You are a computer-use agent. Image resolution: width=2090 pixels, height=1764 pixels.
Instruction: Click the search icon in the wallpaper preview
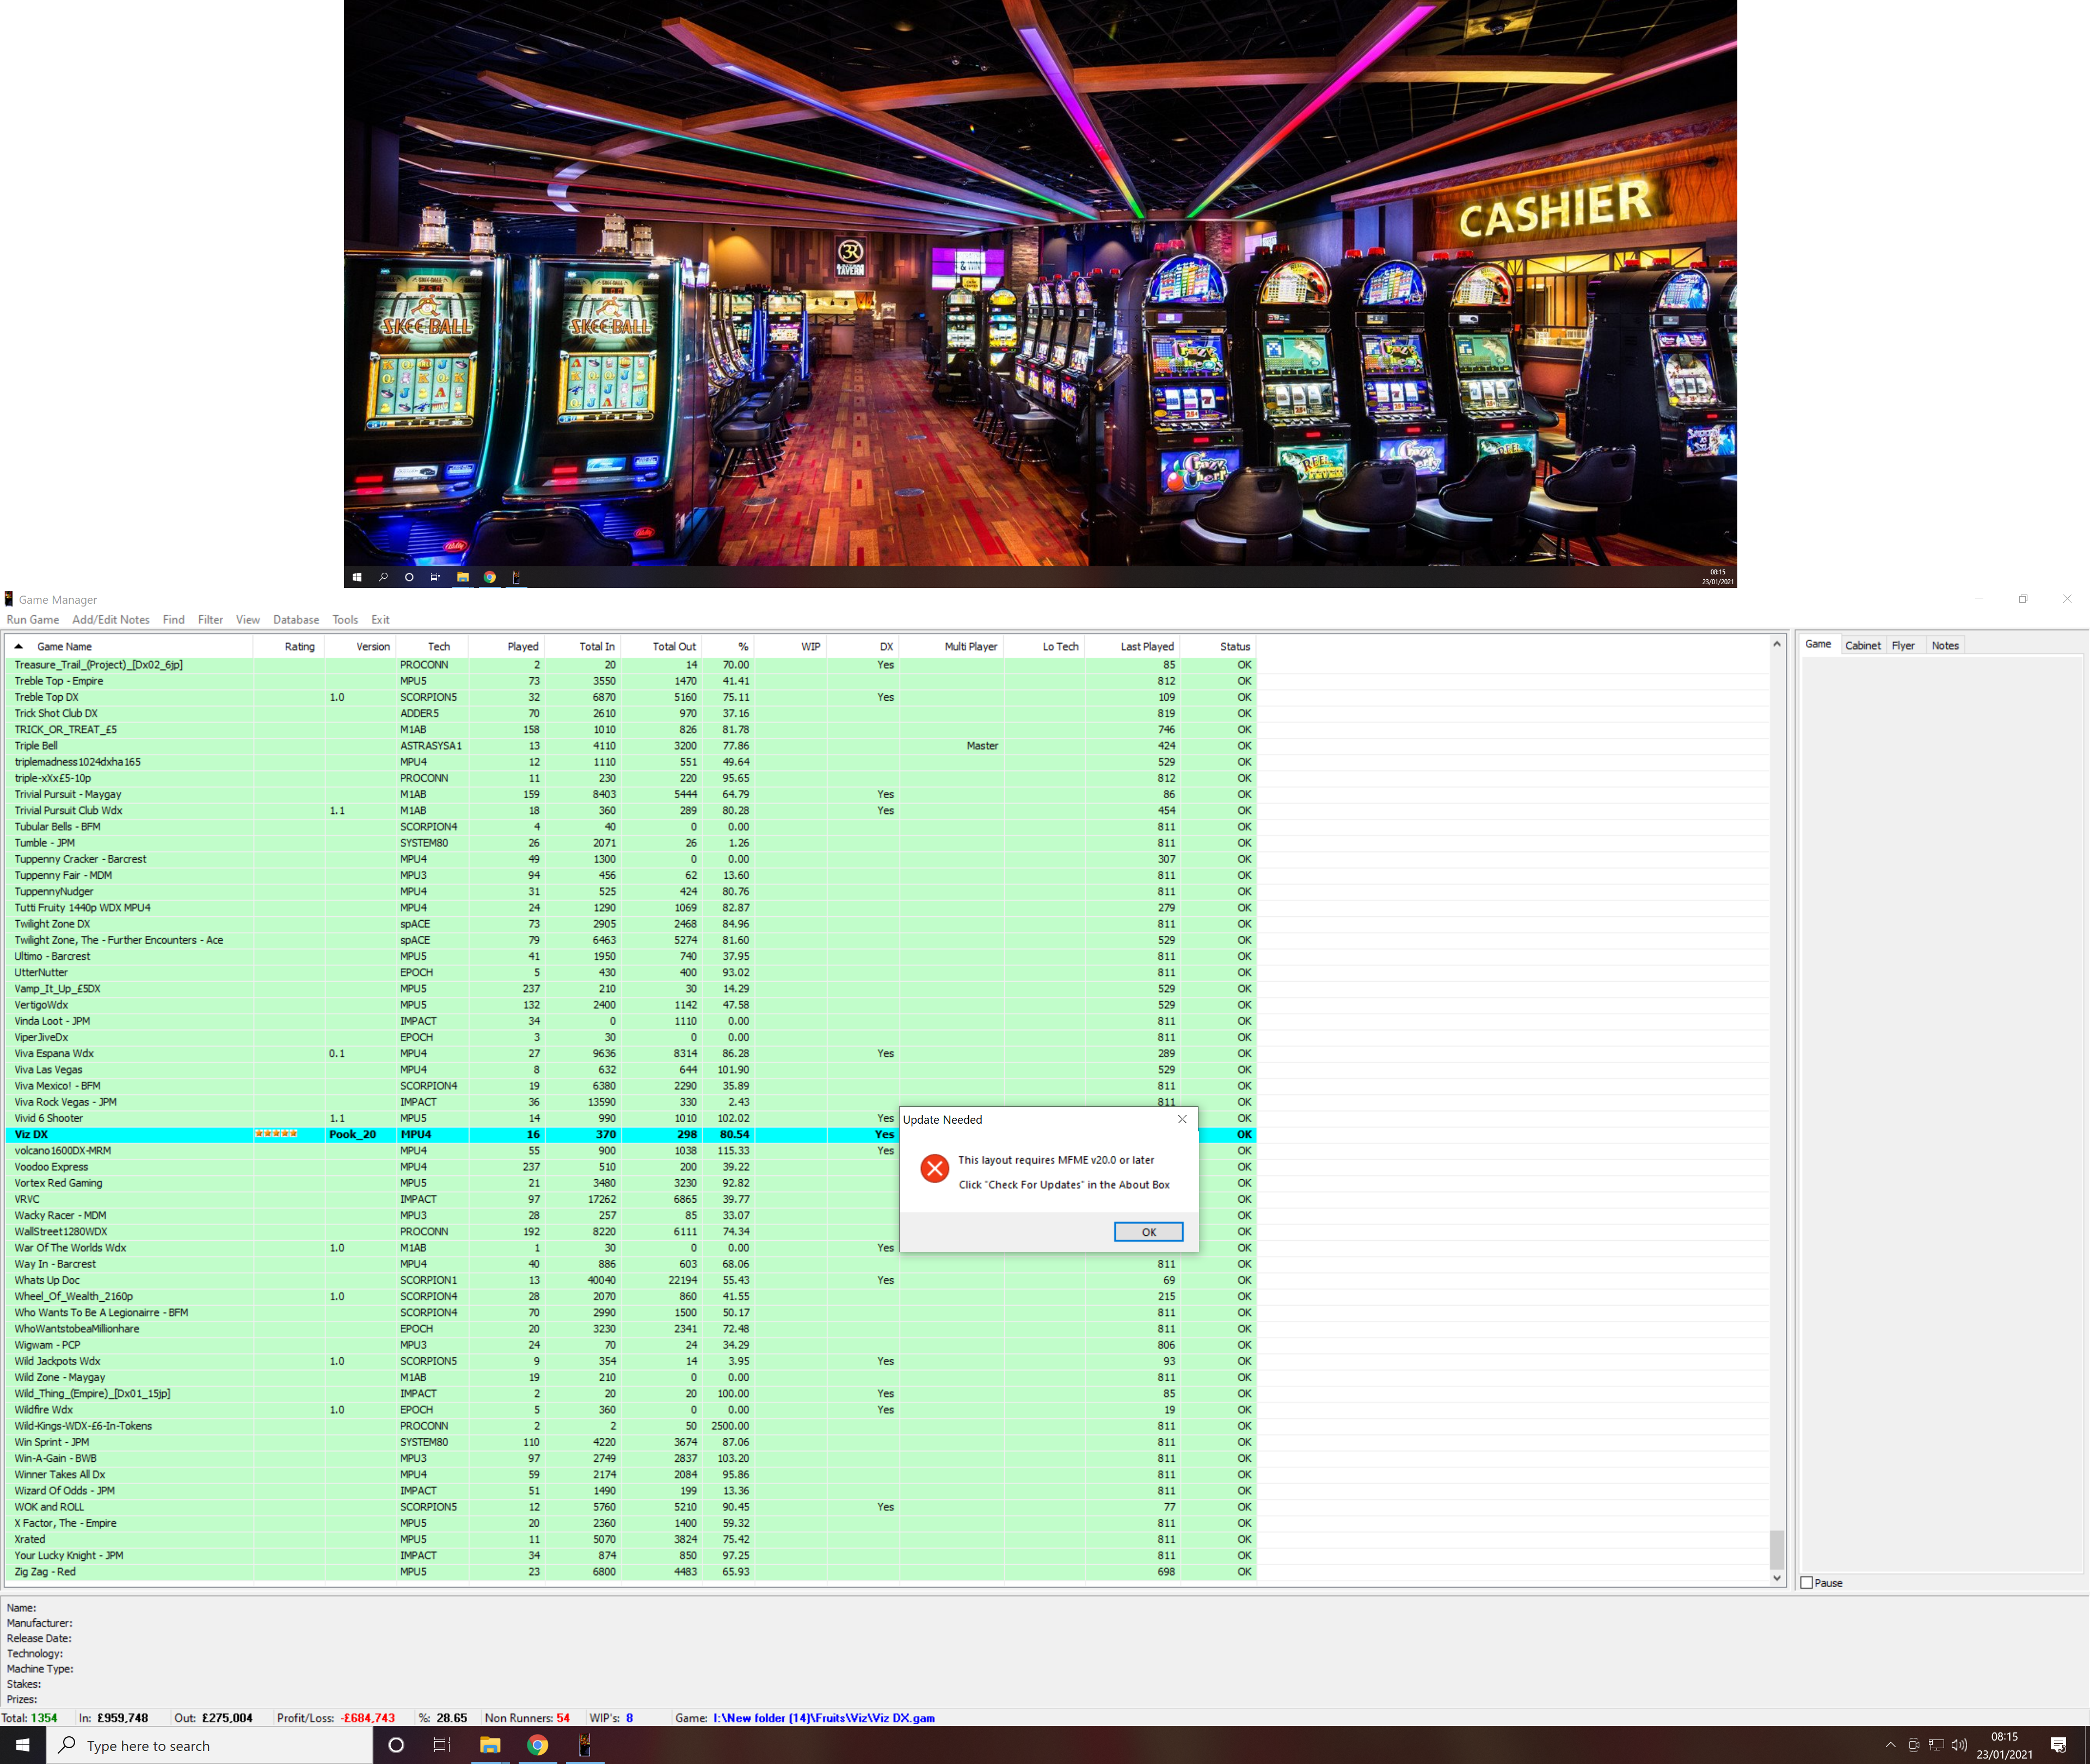383,577
